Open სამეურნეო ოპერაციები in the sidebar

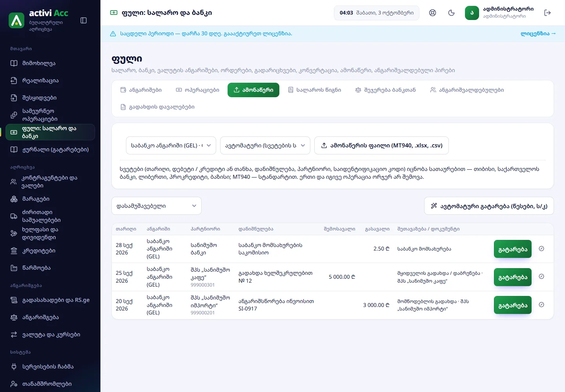point(50,115)
